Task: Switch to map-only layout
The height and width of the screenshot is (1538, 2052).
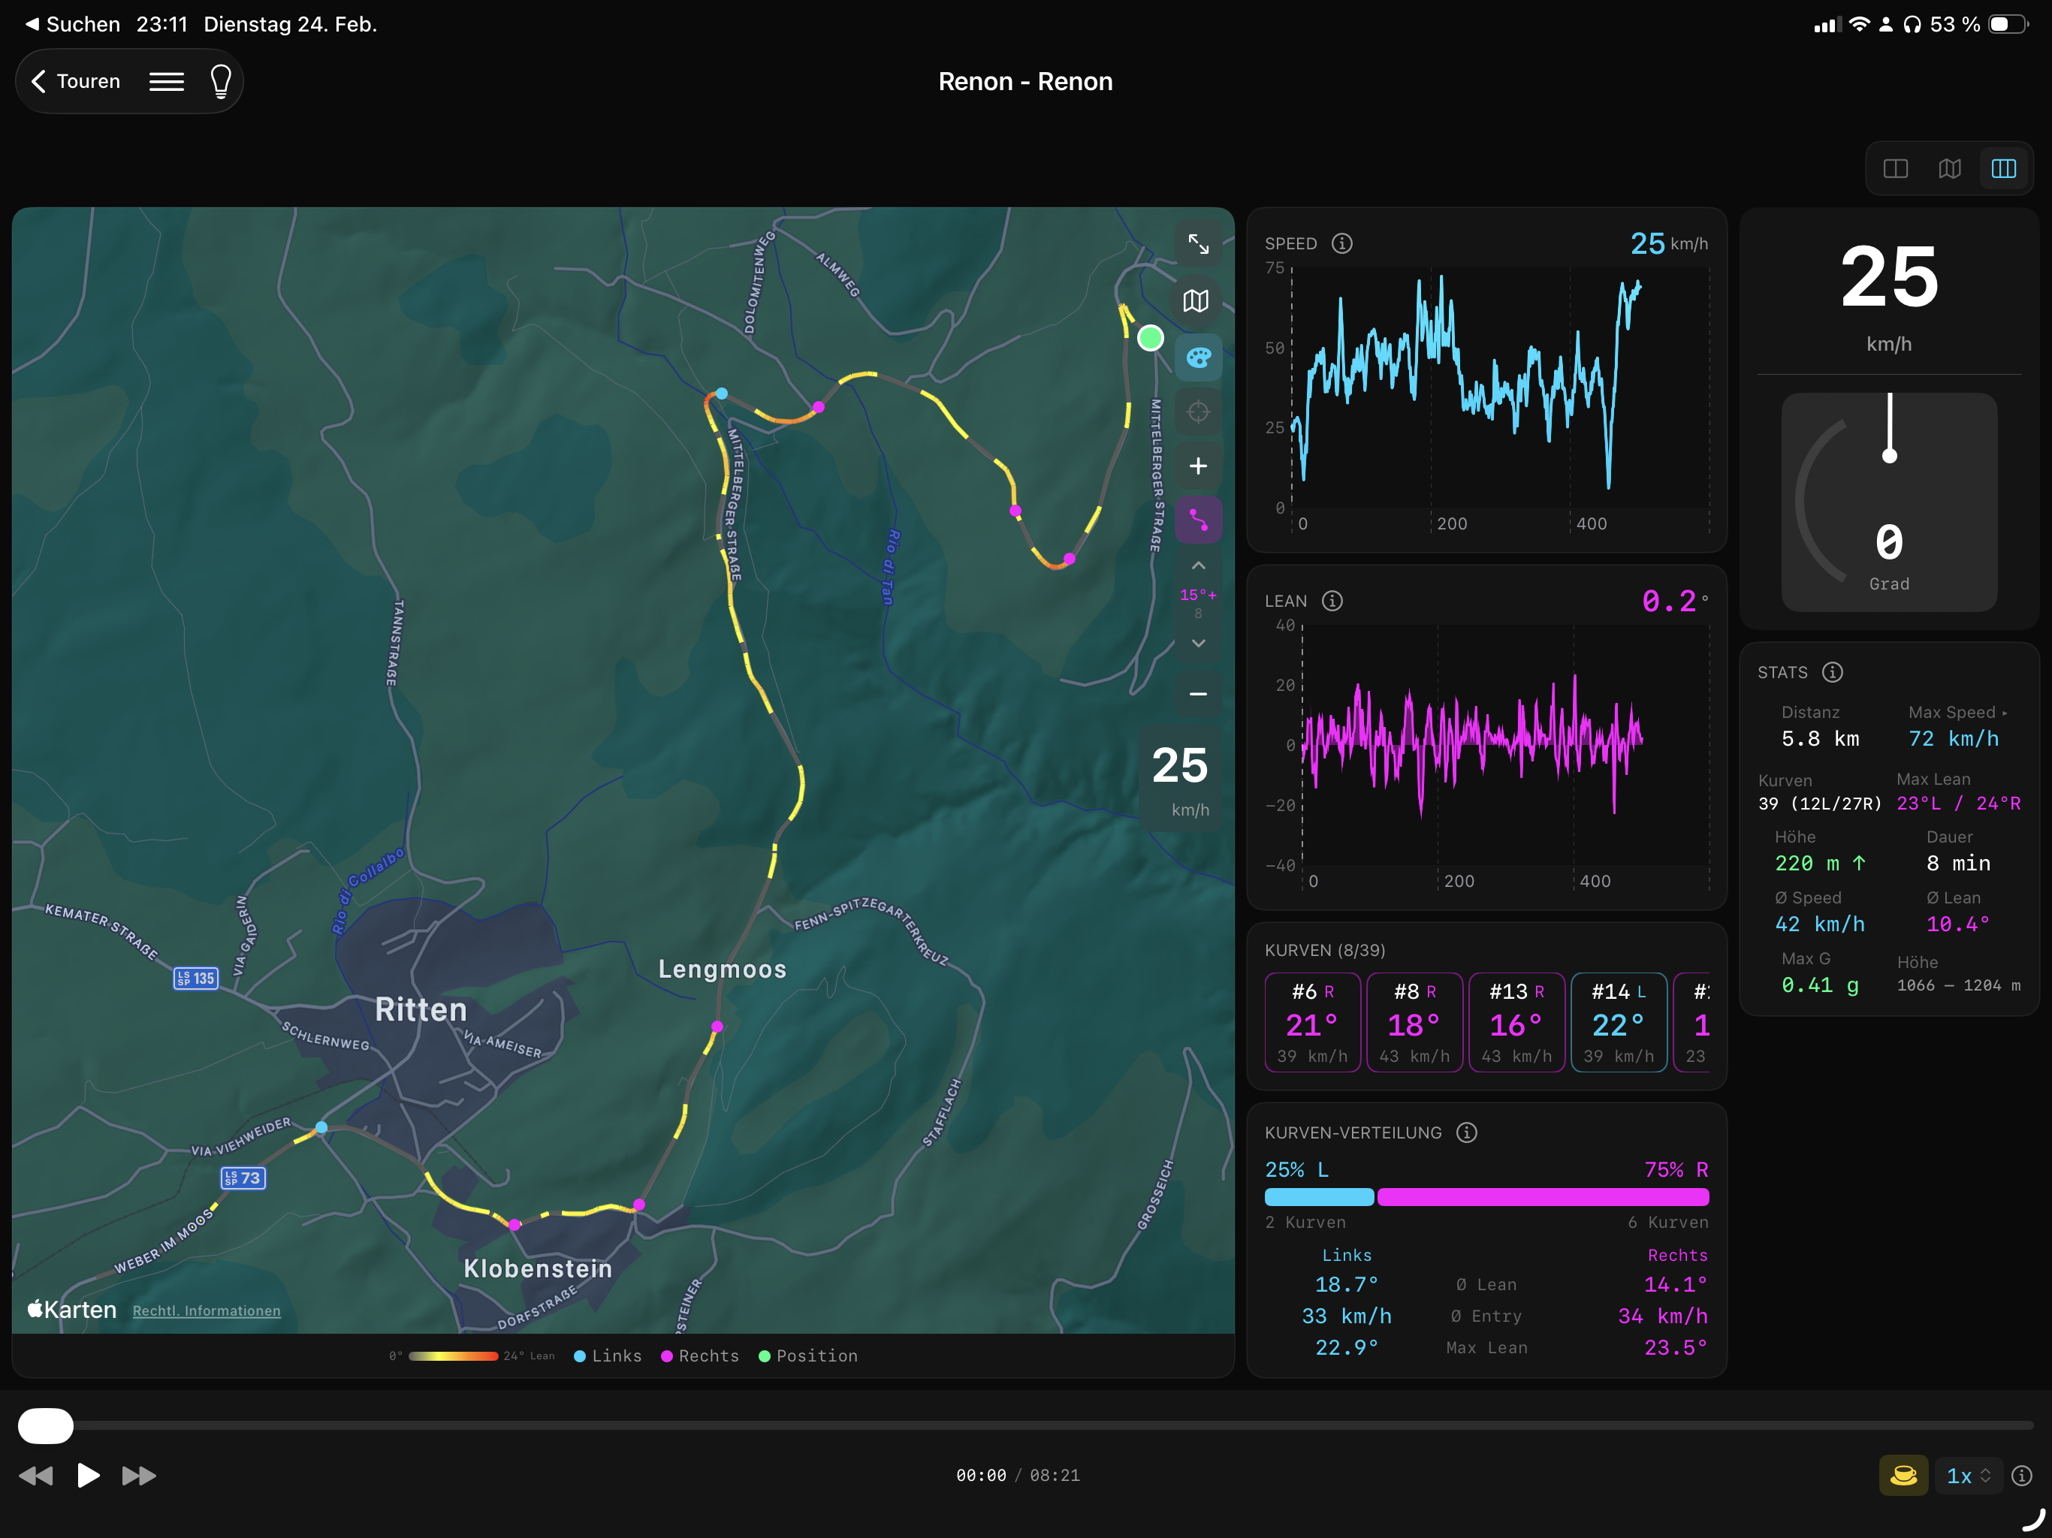Action: 1949,168
